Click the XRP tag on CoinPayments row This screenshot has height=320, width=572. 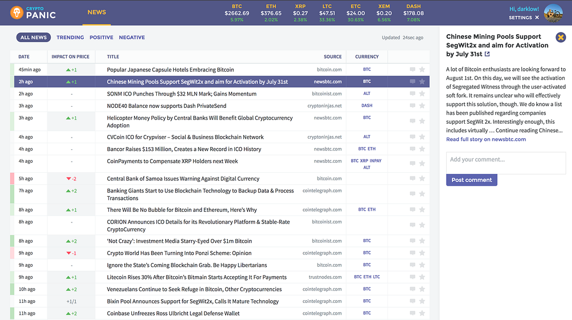point(364,161)
